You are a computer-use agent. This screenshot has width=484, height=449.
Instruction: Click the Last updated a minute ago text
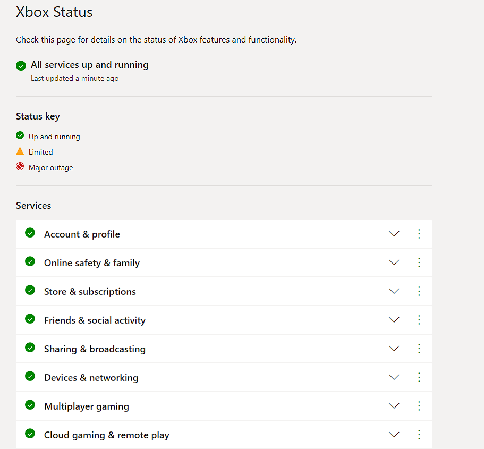pos(75,79)
